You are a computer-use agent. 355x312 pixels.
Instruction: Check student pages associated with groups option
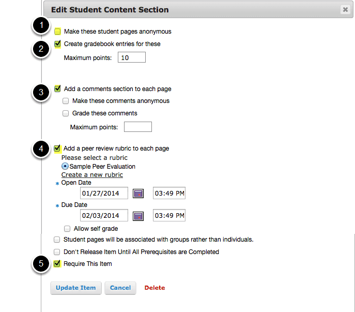[x=57, y=240]
